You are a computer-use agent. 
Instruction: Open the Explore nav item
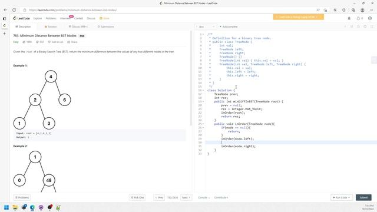point(38,18)
